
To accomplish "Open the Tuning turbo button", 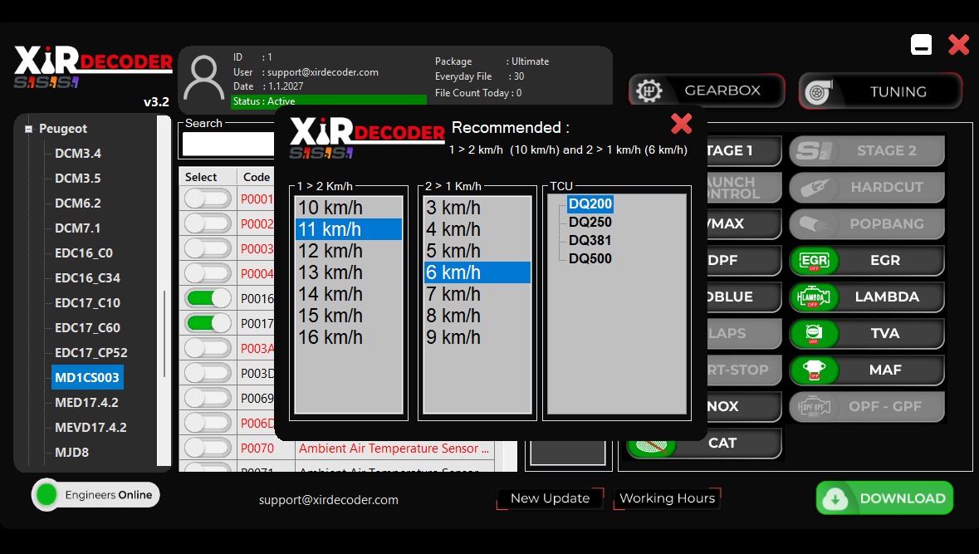I will (x=880, y=91).
